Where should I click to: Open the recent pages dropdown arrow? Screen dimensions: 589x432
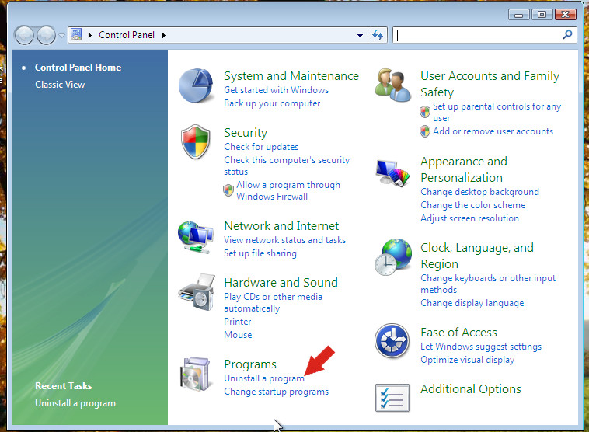click(62, 36)
